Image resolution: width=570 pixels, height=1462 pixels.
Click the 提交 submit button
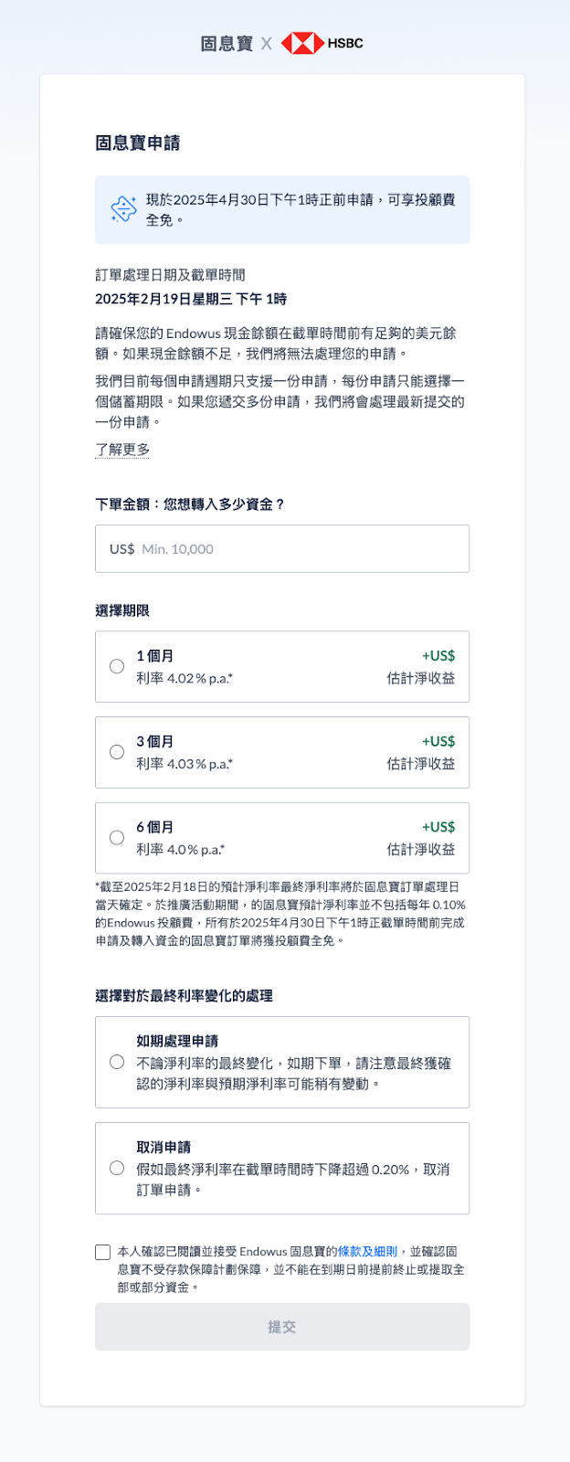pyautogui.click(x=282, y=1327)
